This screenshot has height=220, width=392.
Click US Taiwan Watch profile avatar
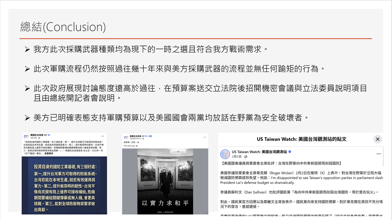[225, 154]
